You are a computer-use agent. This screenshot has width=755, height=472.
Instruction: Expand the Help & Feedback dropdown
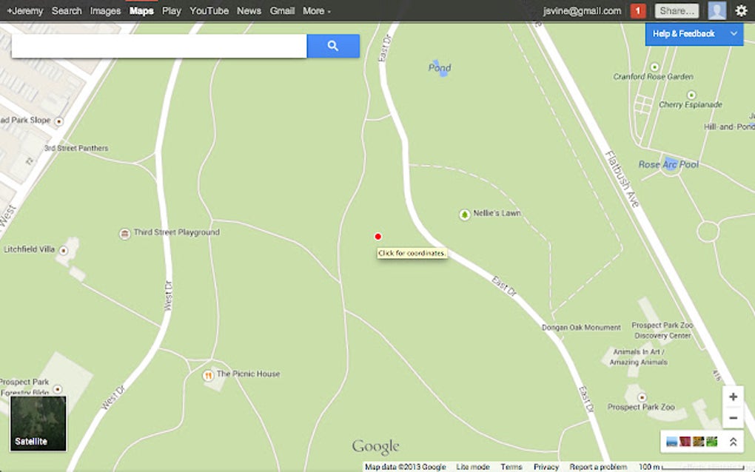733,33
